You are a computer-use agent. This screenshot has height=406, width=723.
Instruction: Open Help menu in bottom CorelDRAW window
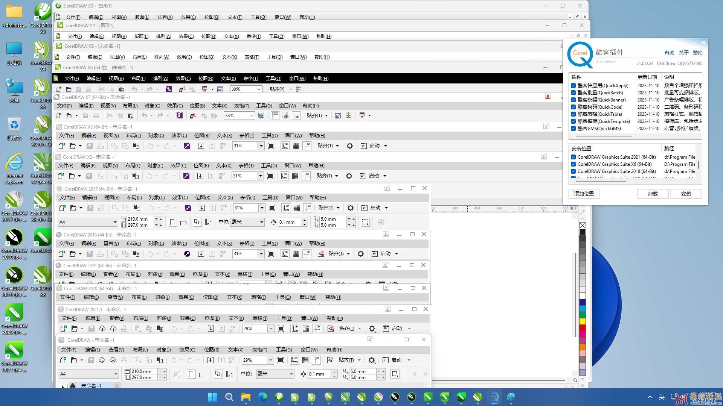coord(334,350)
